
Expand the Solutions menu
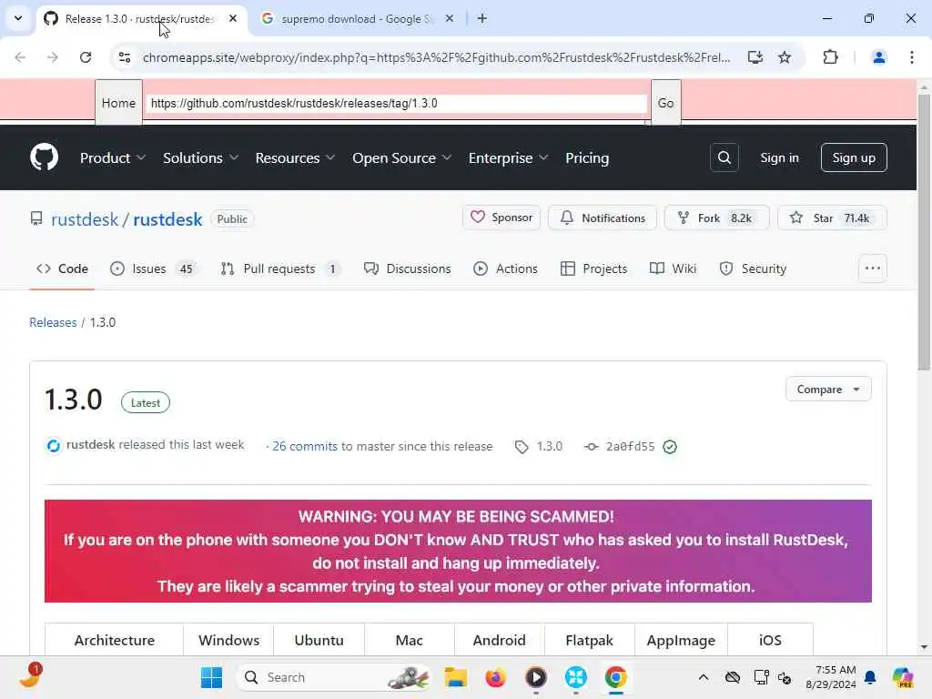pyautogui.click(x=201, y=157)
